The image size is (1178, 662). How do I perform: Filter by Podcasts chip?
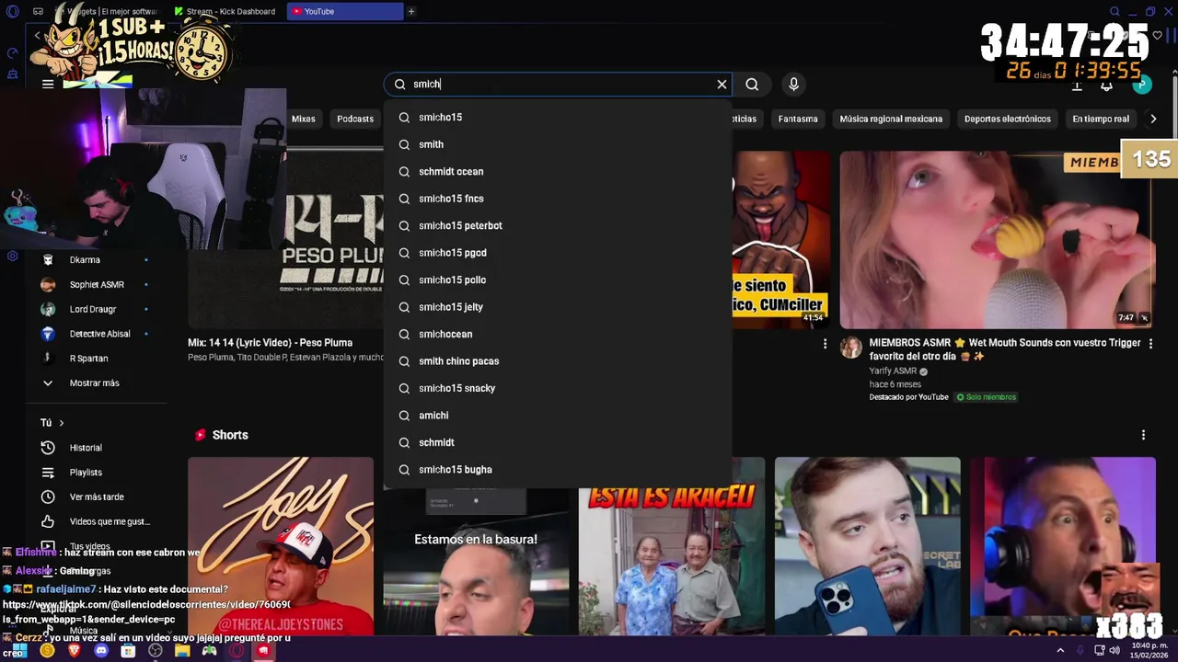coord(355,119)
